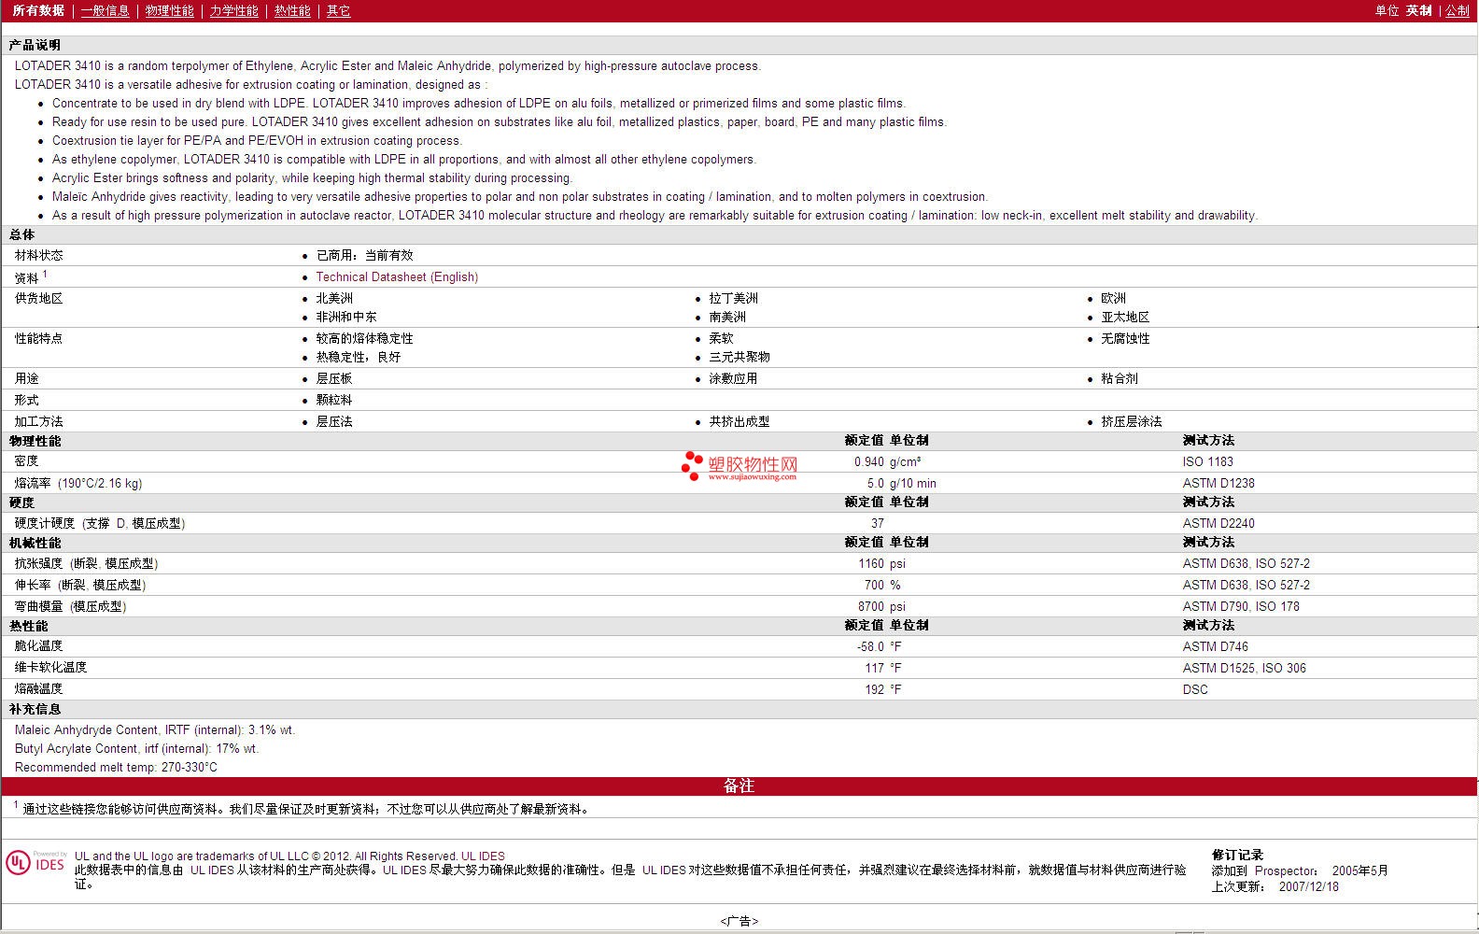Click 已商用：当前有效 status text
Viewport: 1479px width, 934px height.
[364, 255]
